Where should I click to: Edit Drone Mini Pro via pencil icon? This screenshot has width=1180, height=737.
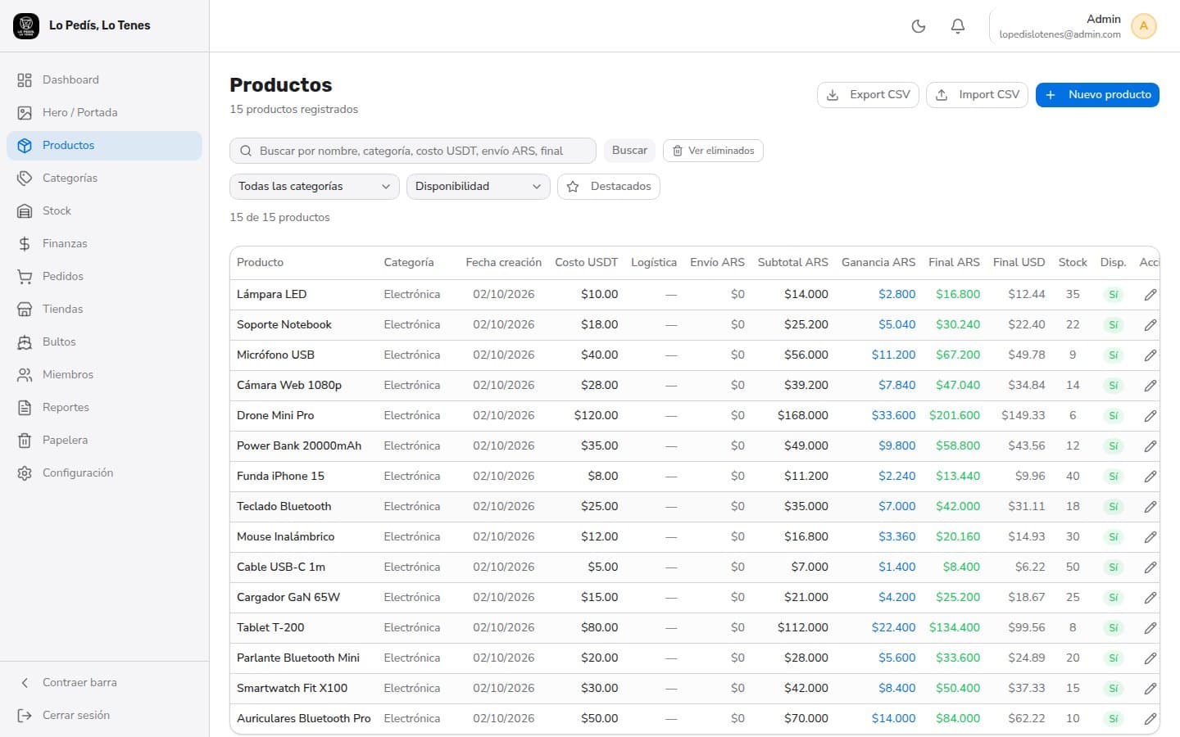[1150, 416]
